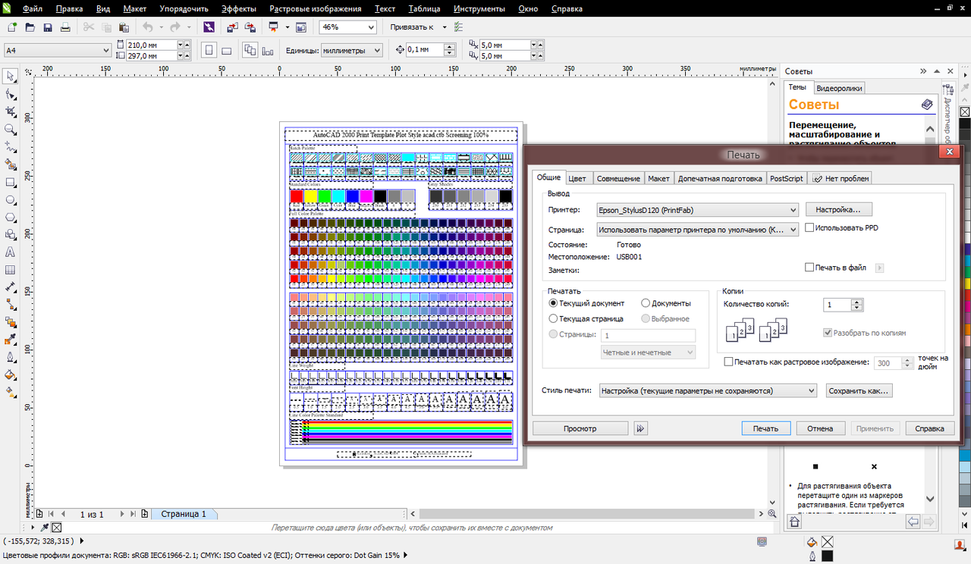Select the 'Документы' radio button

(x=646, y=303)
